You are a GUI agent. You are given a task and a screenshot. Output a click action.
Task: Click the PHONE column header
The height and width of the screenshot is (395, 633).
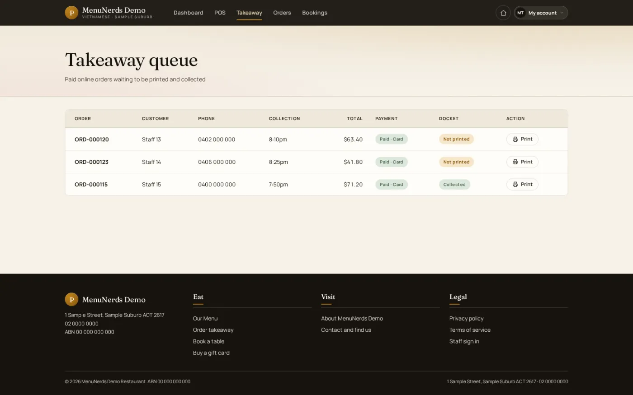(x=206, y=119)
